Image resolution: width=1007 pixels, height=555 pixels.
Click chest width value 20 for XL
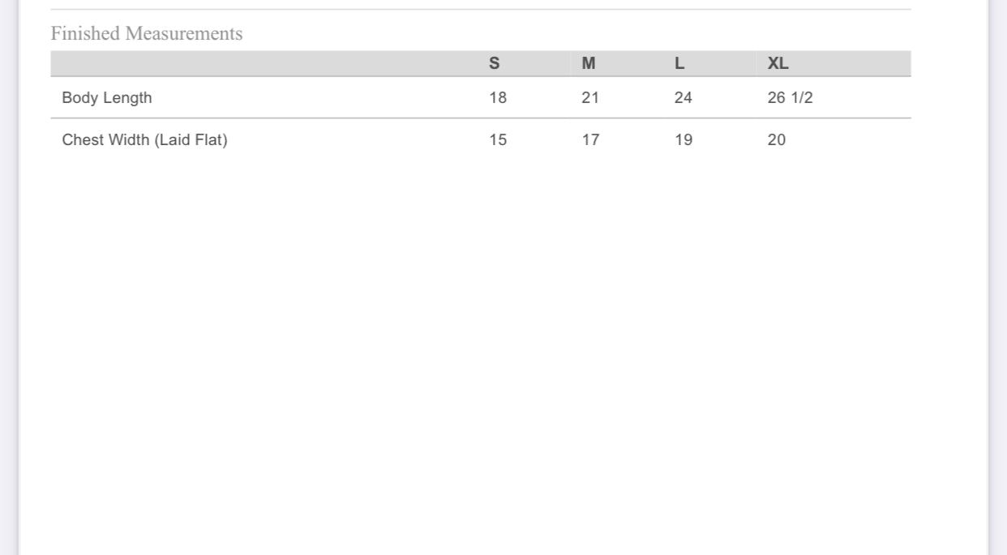(x=777, y=140)
